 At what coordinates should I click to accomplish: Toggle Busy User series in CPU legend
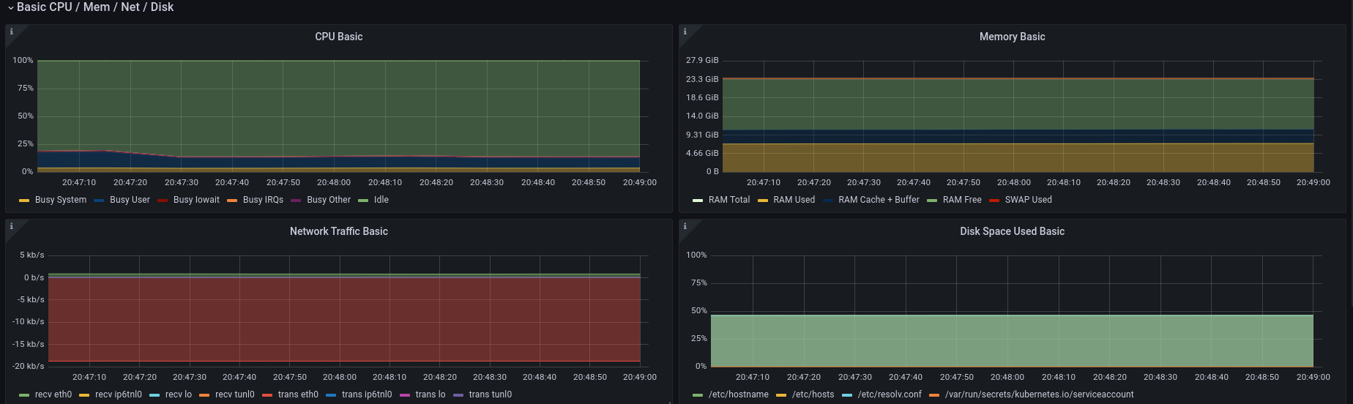coord(130,200)
